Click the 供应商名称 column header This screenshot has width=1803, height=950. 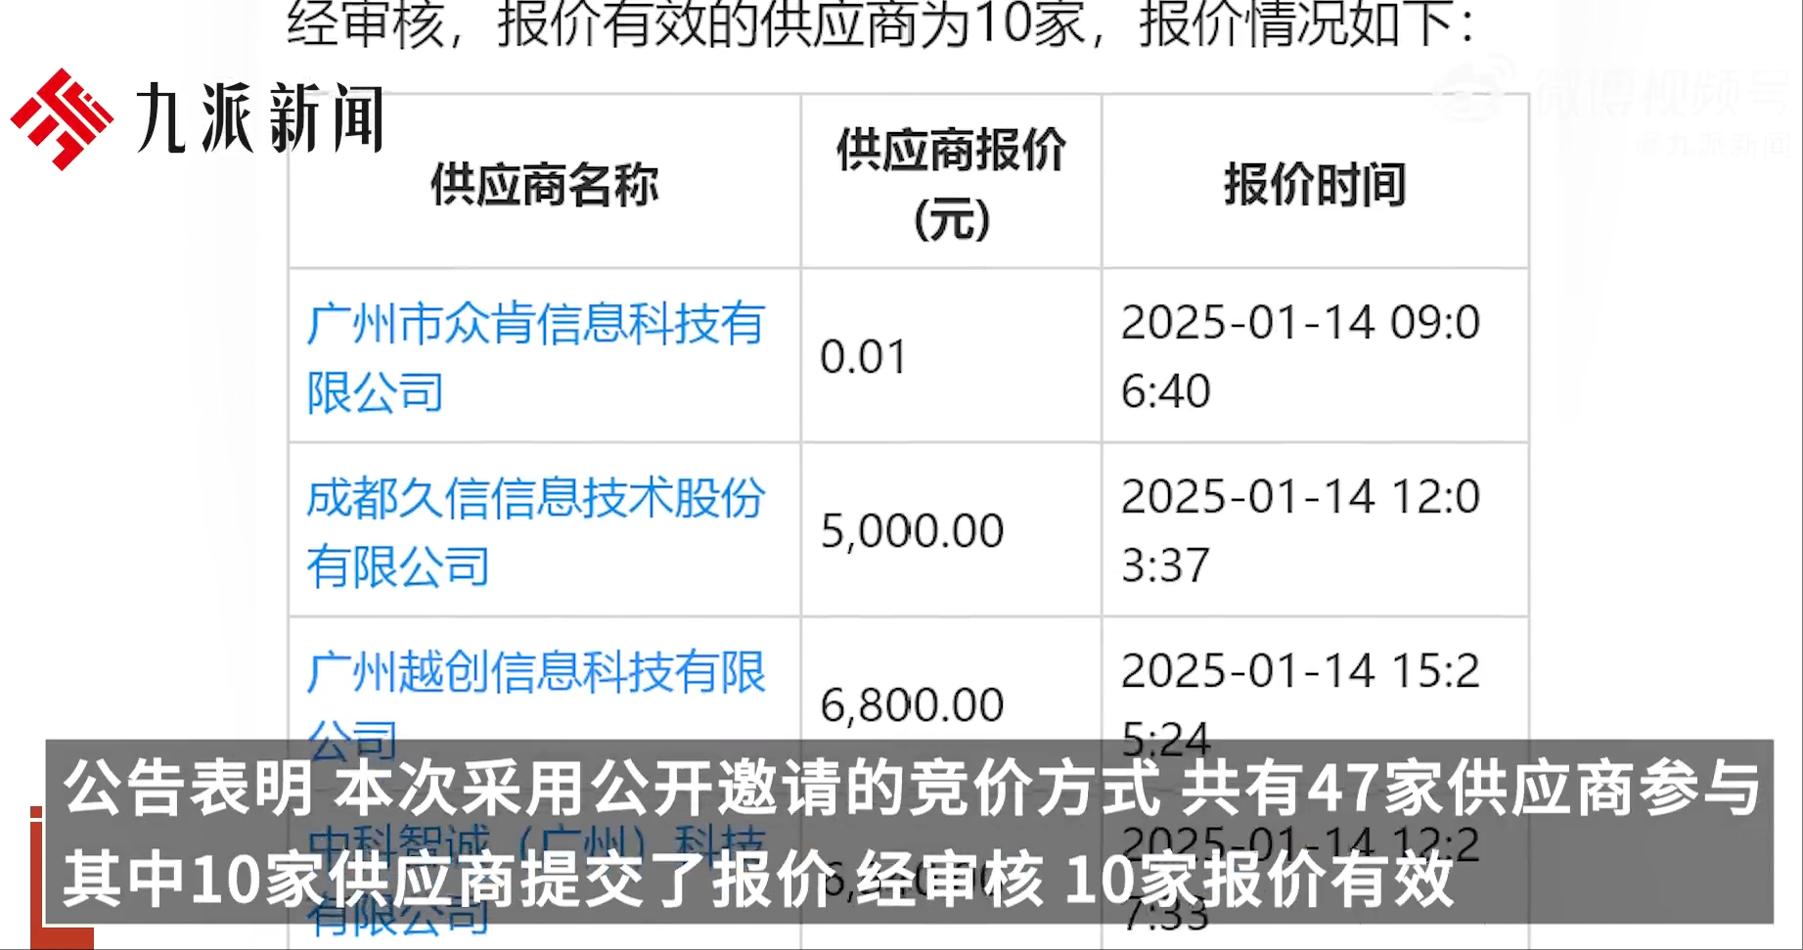[x=545, y=184]
